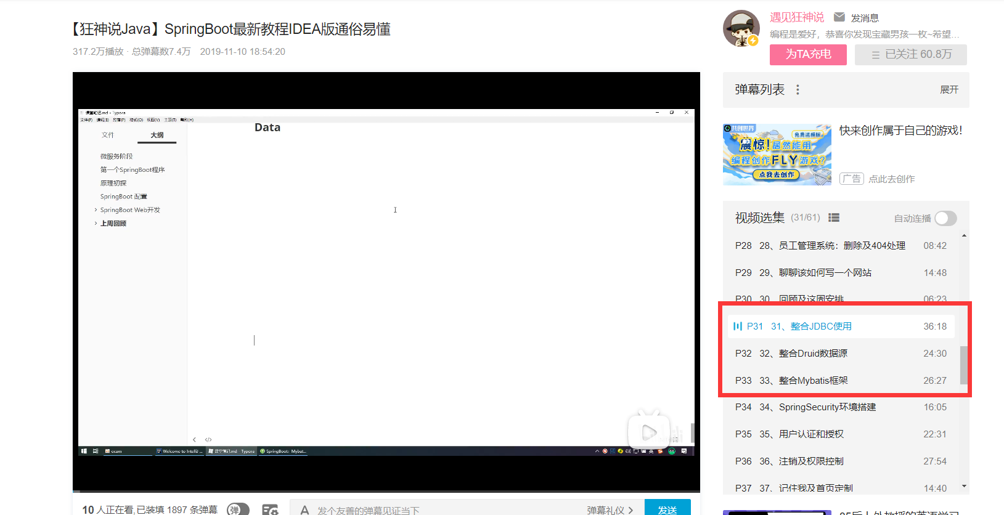The height and width of the screenshot is (515, 1004).
Task: Click Welcome to IntelliJ in the video taskbar
Action: (179, 451)
